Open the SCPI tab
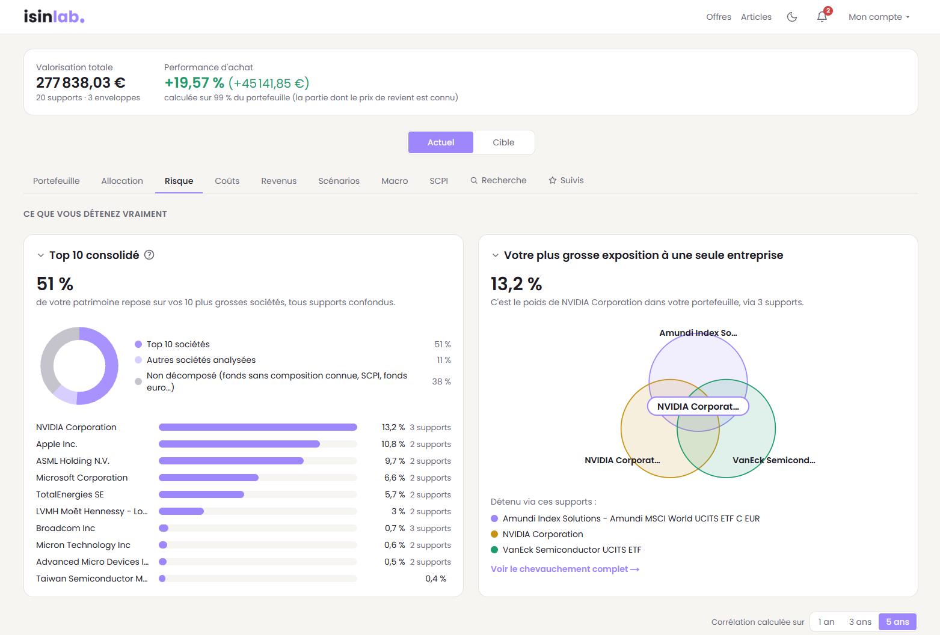The height and width of the screenshot is (635, 940). [x=439, y=181]
